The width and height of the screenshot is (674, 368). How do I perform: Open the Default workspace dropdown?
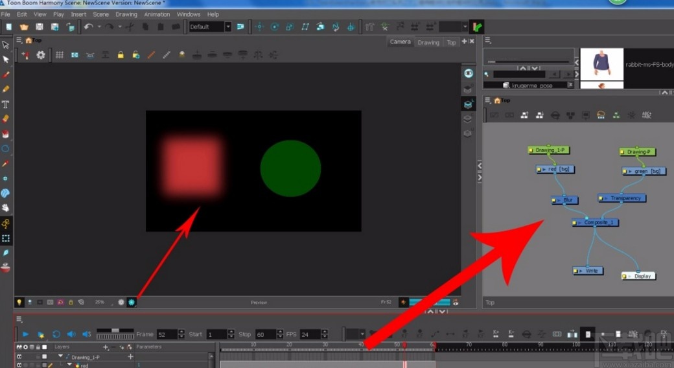coord(228,27)
